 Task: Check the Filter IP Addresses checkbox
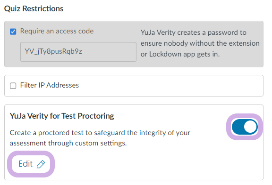pos(13,86)
